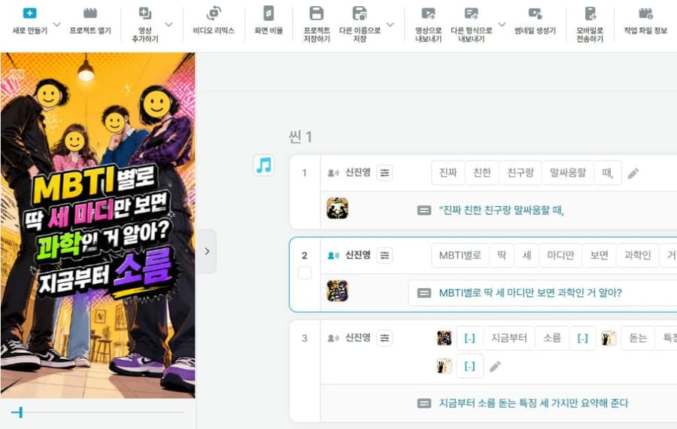Click the speaker icon before 신진영 in clip 1
The width and height of the screenshot is (677, 429).
click(x=333, y=173)
